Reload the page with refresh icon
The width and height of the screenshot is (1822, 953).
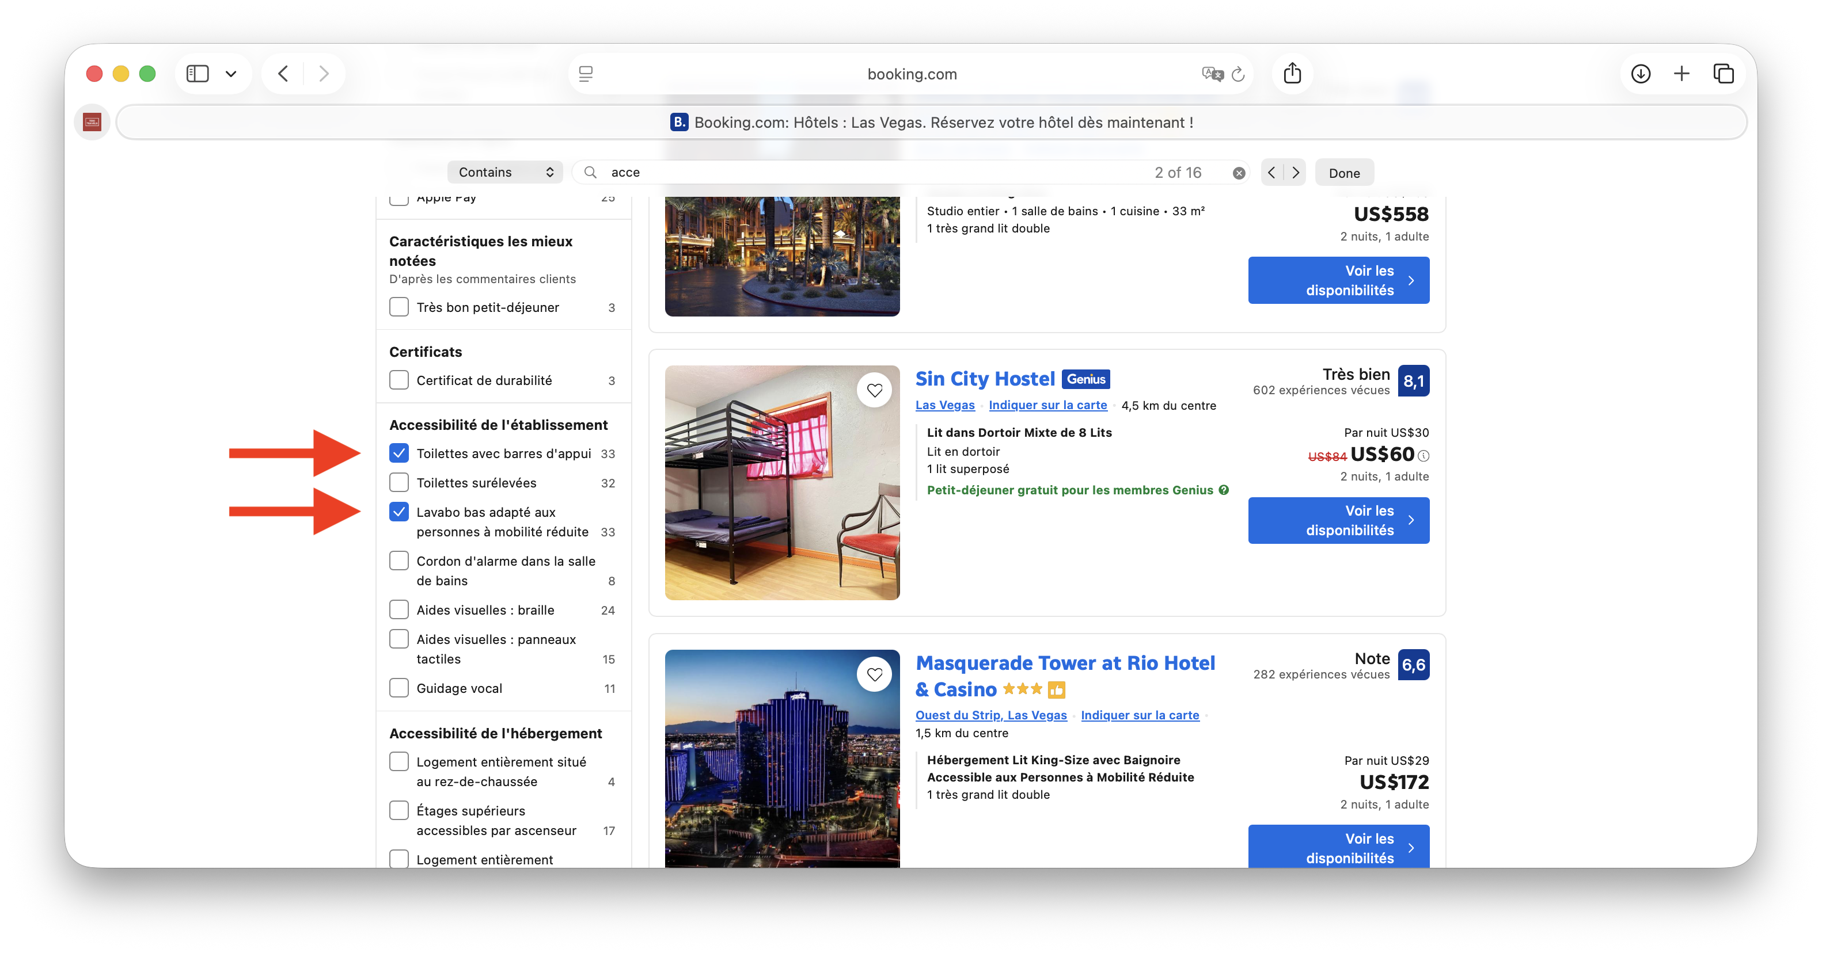click(1238, 74)
